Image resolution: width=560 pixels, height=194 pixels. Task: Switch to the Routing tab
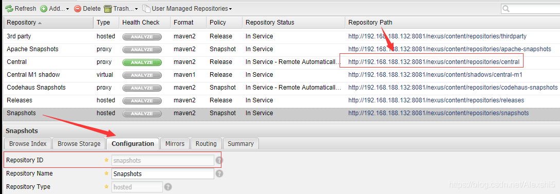(x=206, y=144)
